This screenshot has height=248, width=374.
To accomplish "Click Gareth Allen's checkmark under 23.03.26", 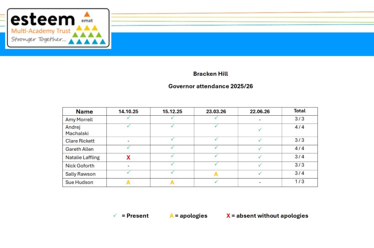I will 216,147.
